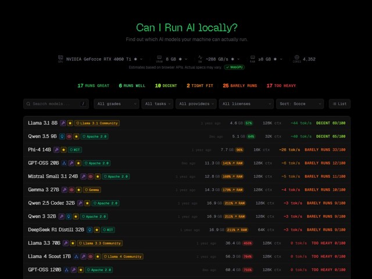Click the star badge on Llama 3.1 8B
The height and width of the screenshot is (279, 372).
70,123
